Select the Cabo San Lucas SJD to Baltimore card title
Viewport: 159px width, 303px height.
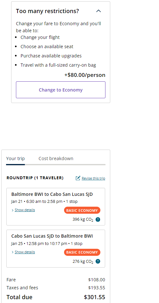[x=52, y=236]
